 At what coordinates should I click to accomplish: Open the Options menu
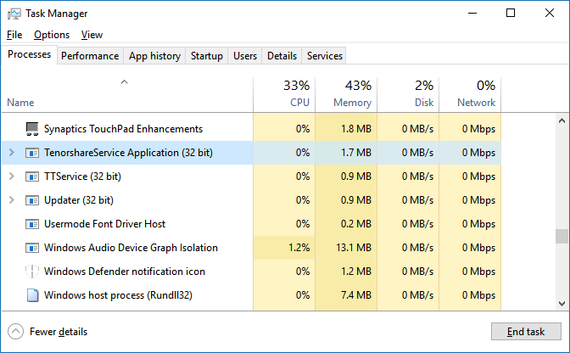(52, 35)
